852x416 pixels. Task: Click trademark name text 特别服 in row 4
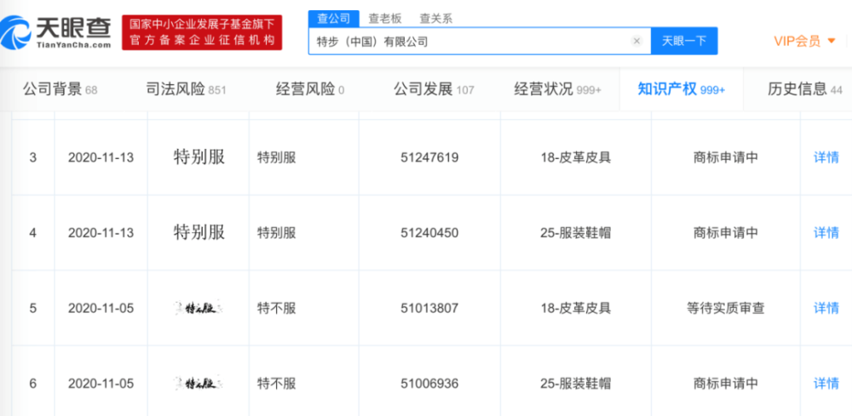pos(277,233)
